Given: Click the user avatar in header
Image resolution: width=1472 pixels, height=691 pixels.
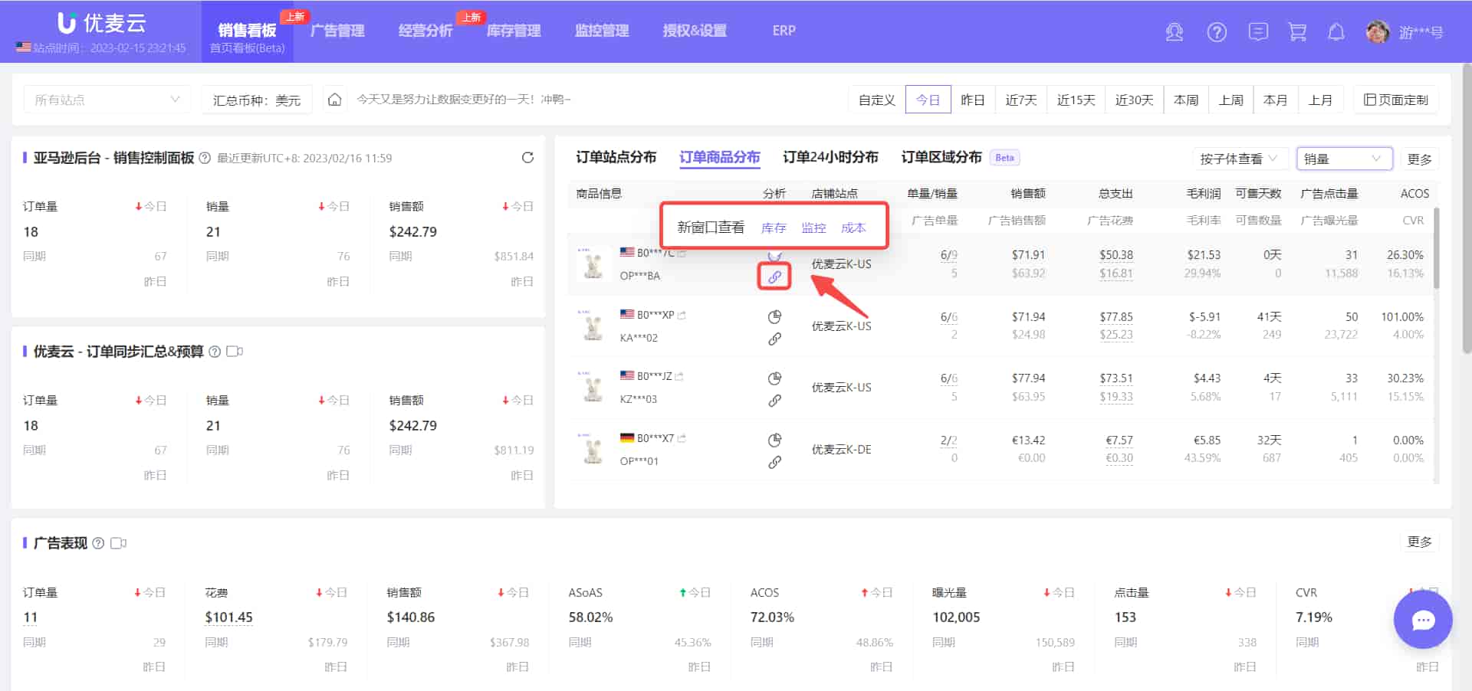Looking at the screenshot, I should 1378,32.
